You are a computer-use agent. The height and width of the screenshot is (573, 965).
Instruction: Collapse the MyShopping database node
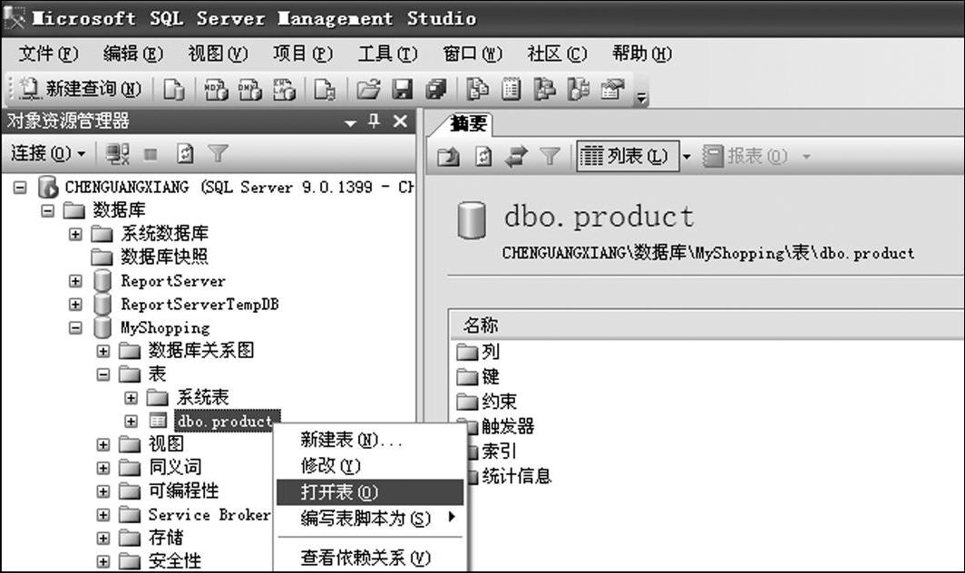pos(75,328)
